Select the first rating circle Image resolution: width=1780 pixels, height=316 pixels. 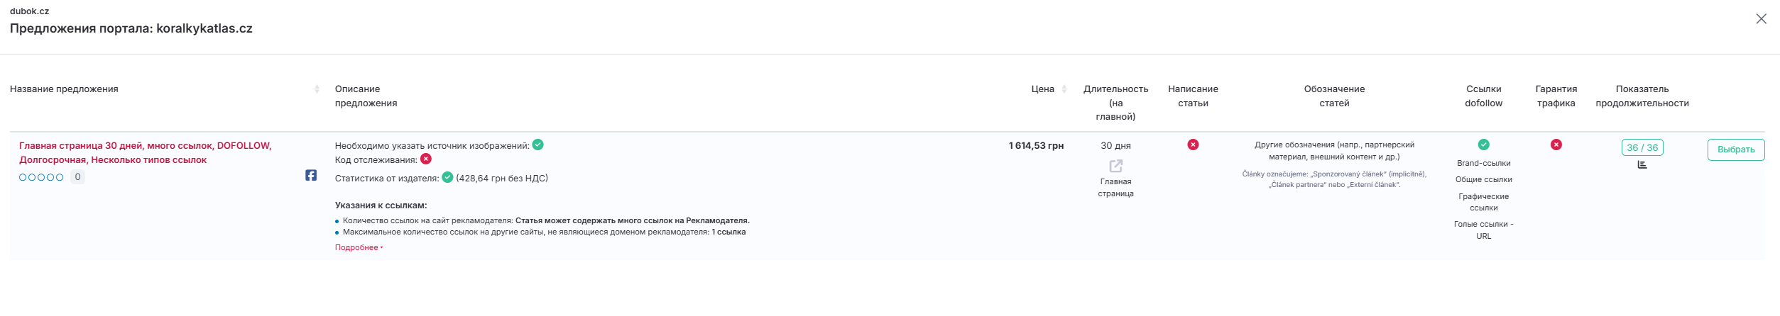(x=23, y=177)
